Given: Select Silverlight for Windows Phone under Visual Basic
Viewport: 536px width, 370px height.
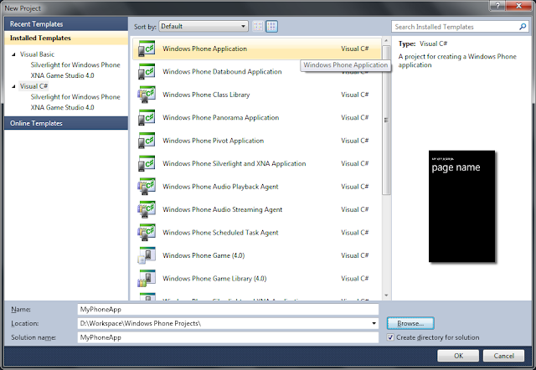Looking at the screenshot, I should 75,65.
